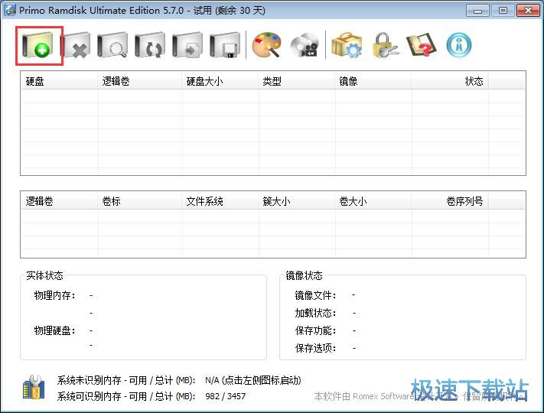Screen dimensions: 544x413
Task: Open the settings box with gear icon
Action: [346, 45]
